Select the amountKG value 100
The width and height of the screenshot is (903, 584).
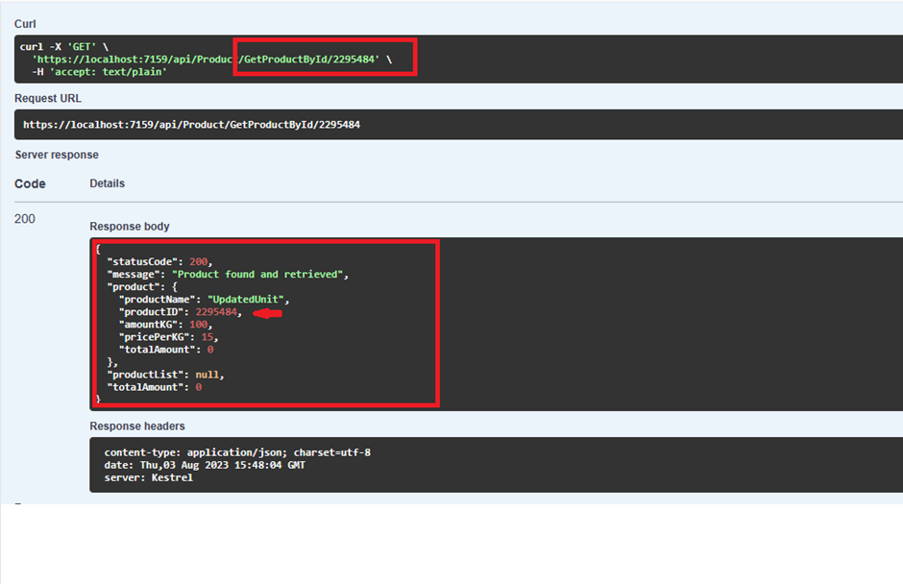(x=202, y=324)
